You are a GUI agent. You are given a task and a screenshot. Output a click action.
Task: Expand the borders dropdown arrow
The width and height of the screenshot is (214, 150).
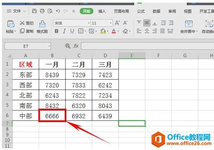click(86, 31)
